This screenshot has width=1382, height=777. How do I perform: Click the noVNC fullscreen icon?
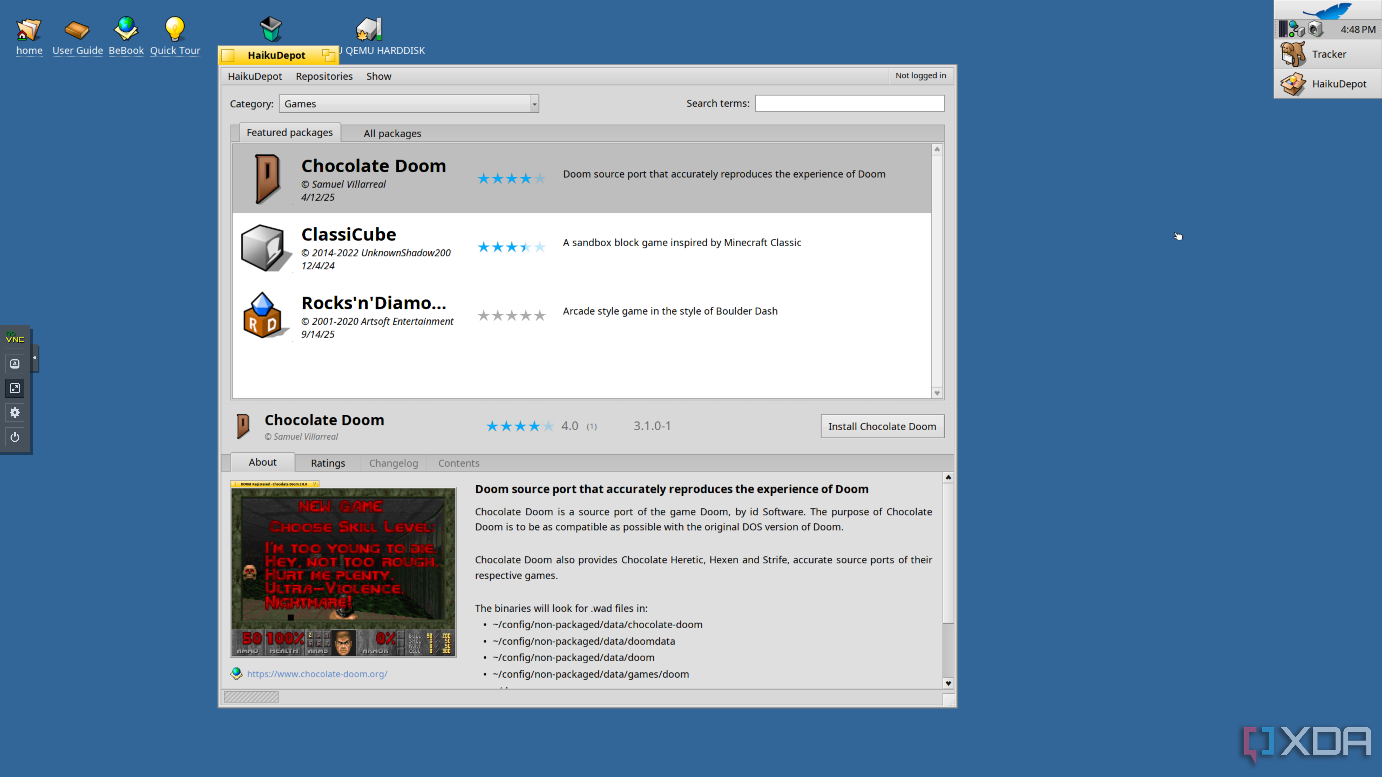pos(15,388)
